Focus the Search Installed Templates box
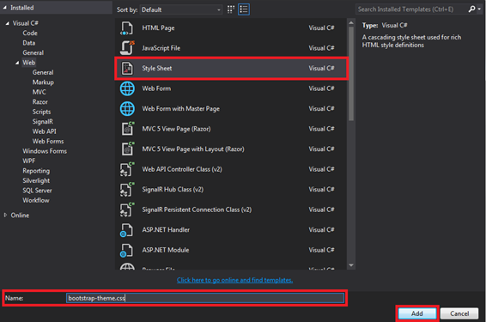 point(411,9)
